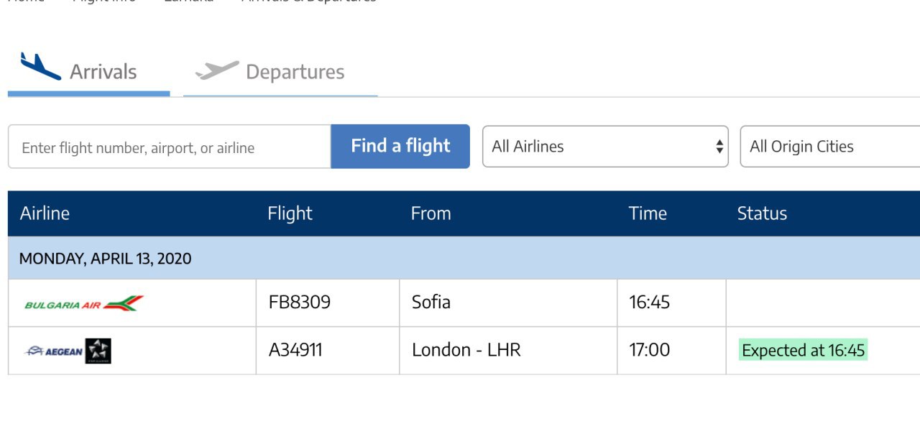Click the All Airlines dropdown arrows

pos(719,147)
